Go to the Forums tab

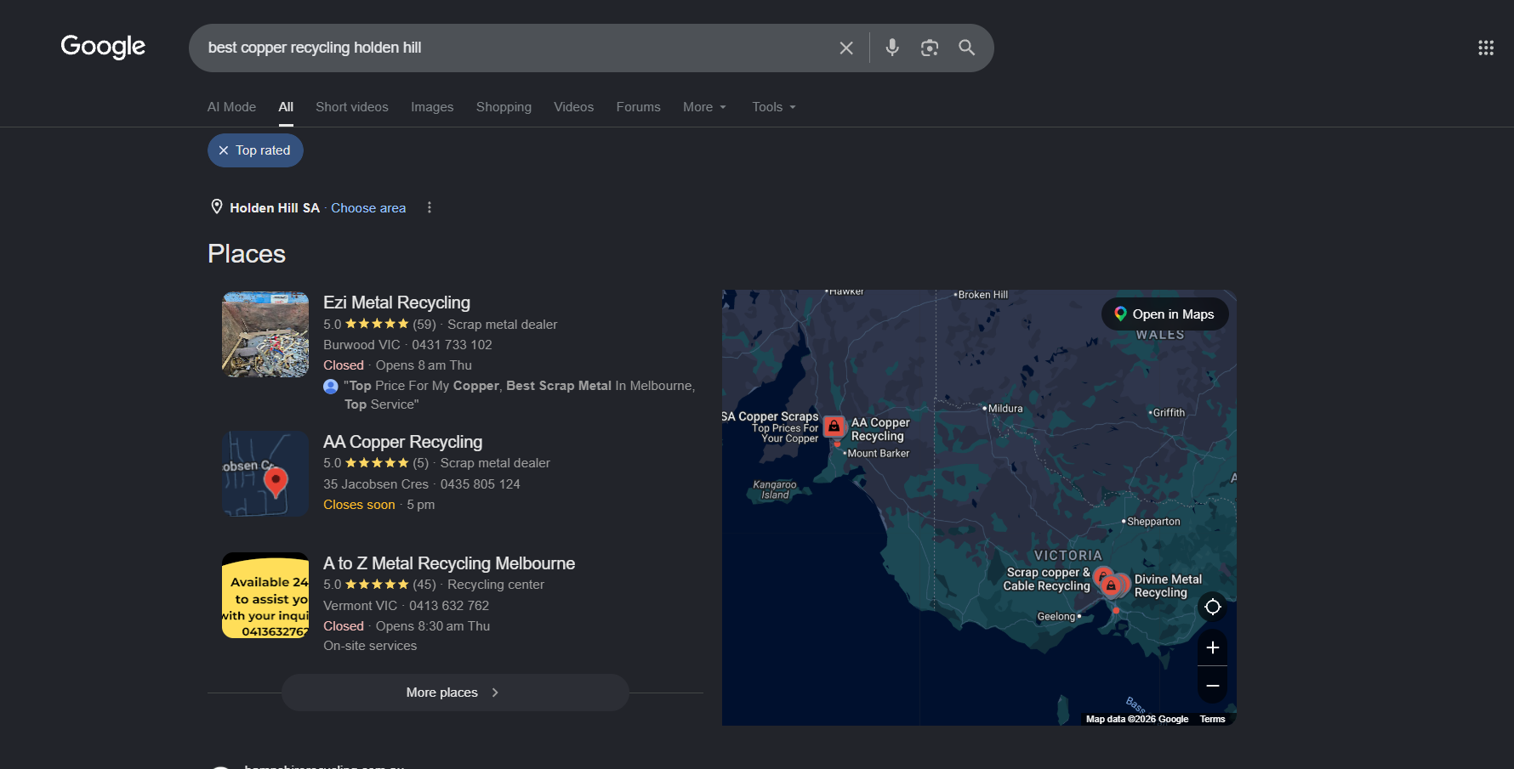tap(638, 107)
